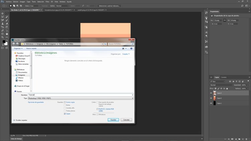
Task: Select the Brush tool
Action: click(x=7, y=20)
